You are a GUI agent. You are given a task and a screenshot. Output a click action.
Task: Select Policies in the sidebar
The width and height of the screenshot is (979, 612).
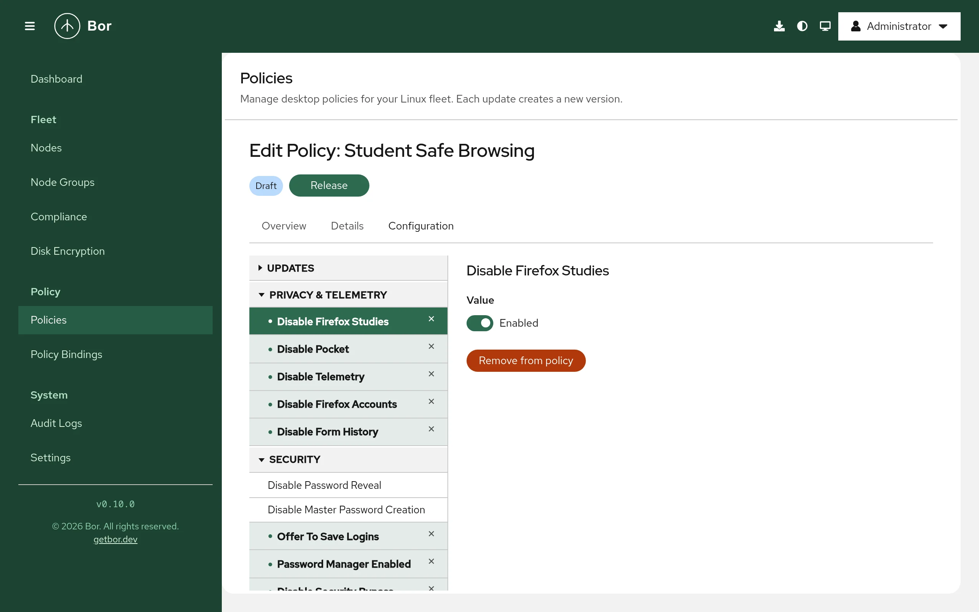click(115, 320)
